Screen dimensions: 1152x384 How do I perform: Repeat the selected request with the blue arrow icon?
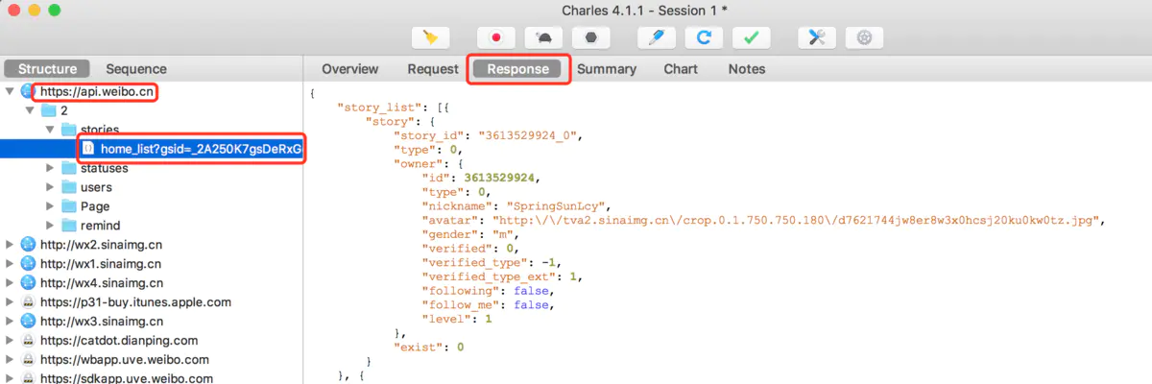pyautogui.click(x=704, y=37)
